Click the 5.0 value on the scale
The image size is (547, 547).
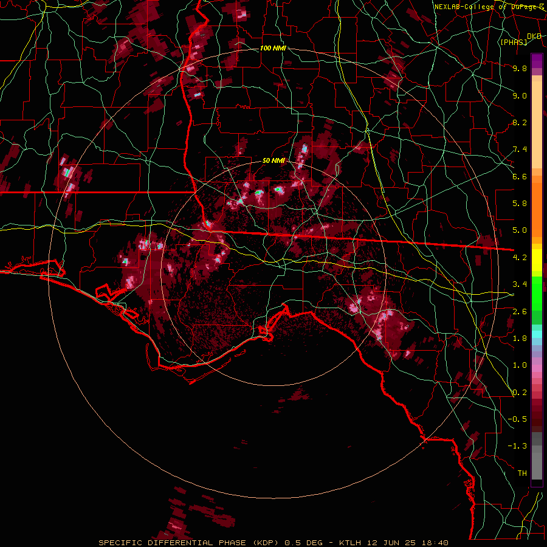click(x=520, y=230)
